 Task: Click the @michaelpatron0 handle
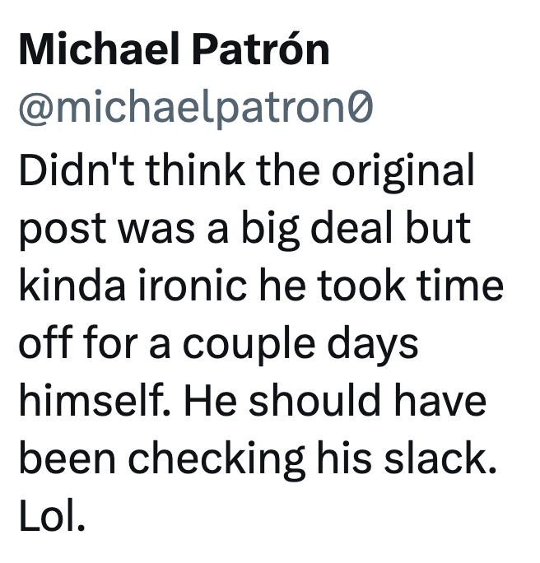[x=196, y=108]
